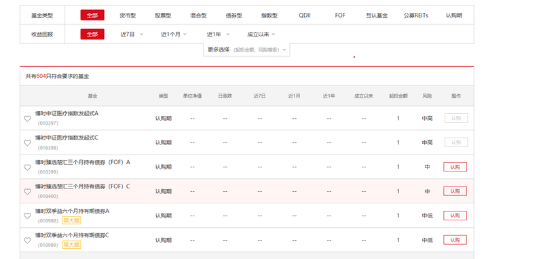Open 成立以来 return dropdown
The width and height of the screenshot is (543, 259).
click(x=261, y=34)
